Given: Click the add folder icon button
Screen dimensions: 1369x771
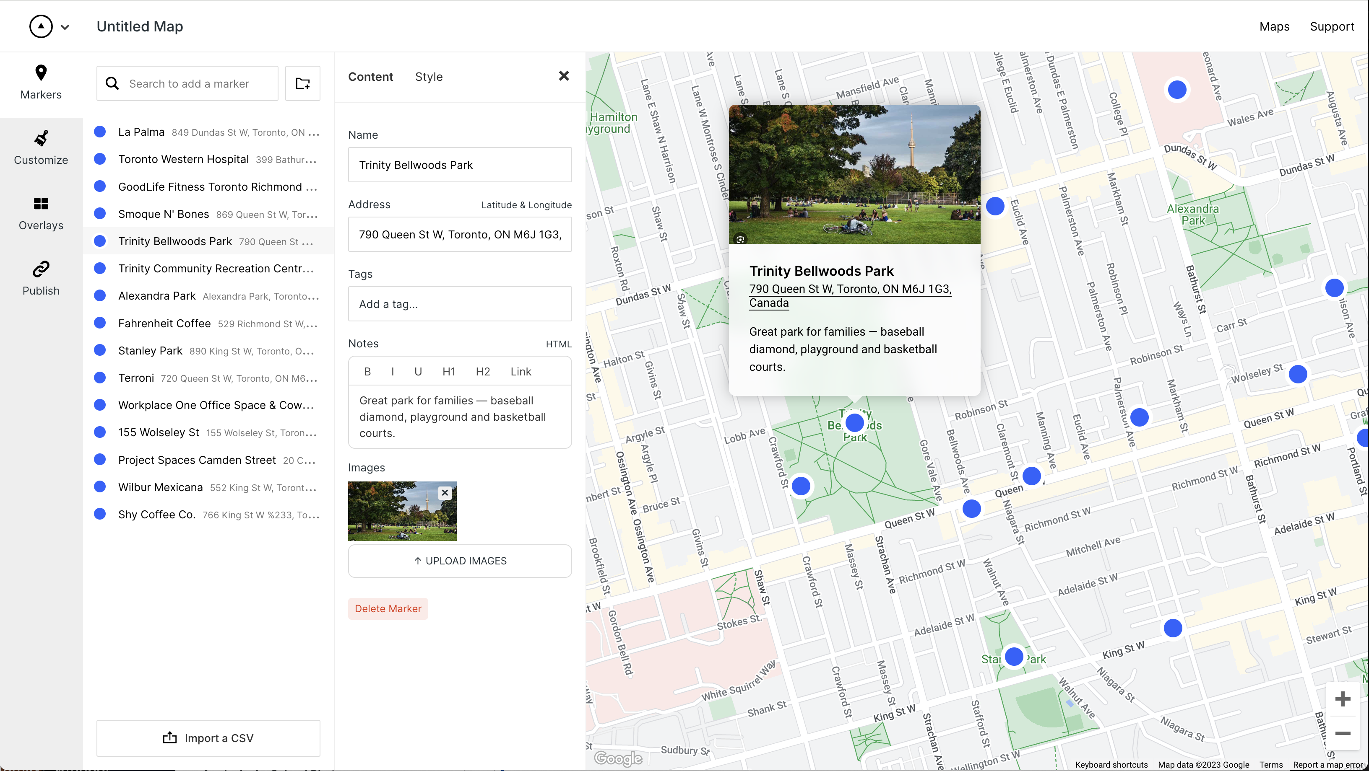Looking at the screenshot, I should tap(303, 83).
